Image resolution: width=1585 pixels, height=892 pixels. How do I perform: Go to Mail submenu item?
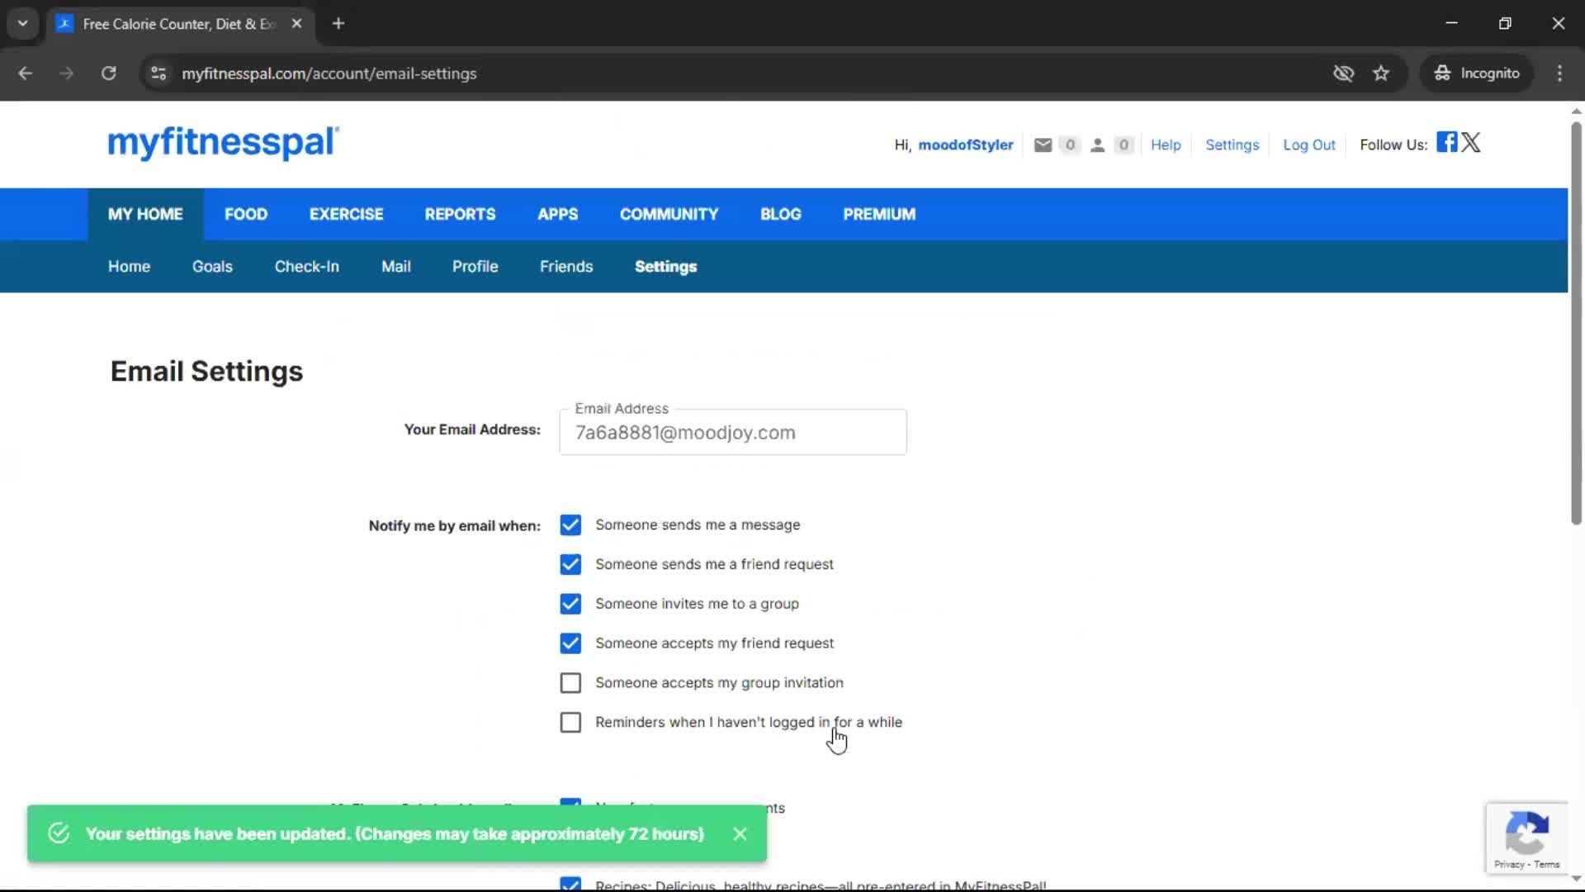tap(396, 267)
